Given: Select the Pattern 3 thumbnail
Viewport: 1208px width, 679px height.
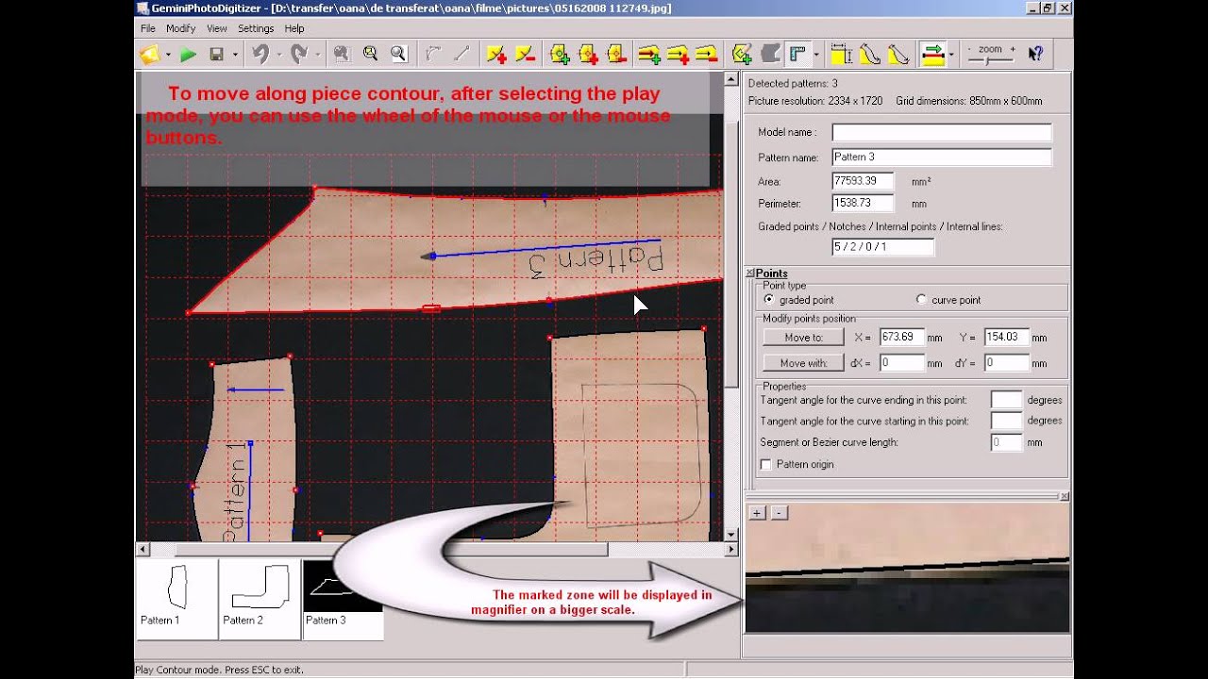Looking at the screenshot, I should tap(343, 599).
